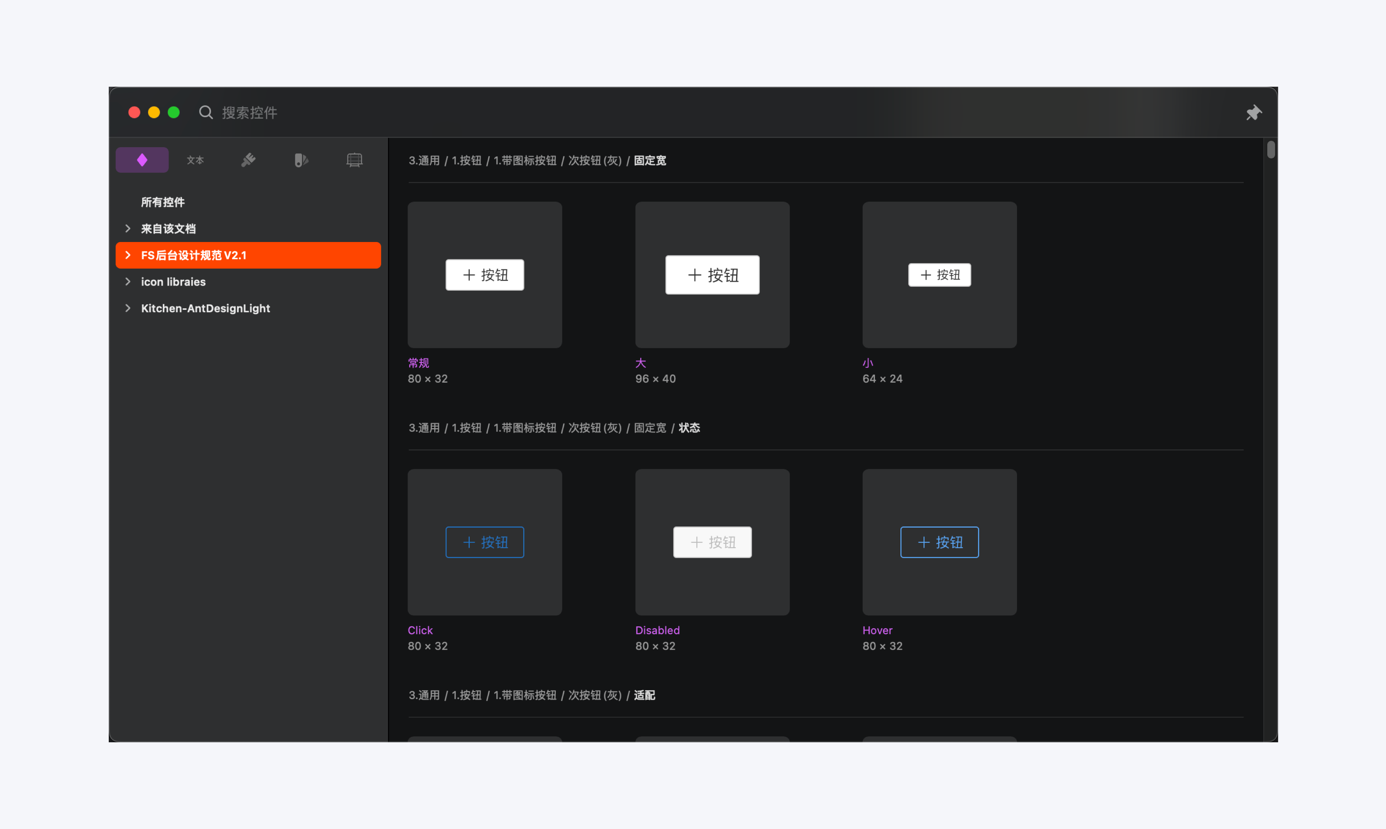Open the layer styles brush tab

[248, 160]
